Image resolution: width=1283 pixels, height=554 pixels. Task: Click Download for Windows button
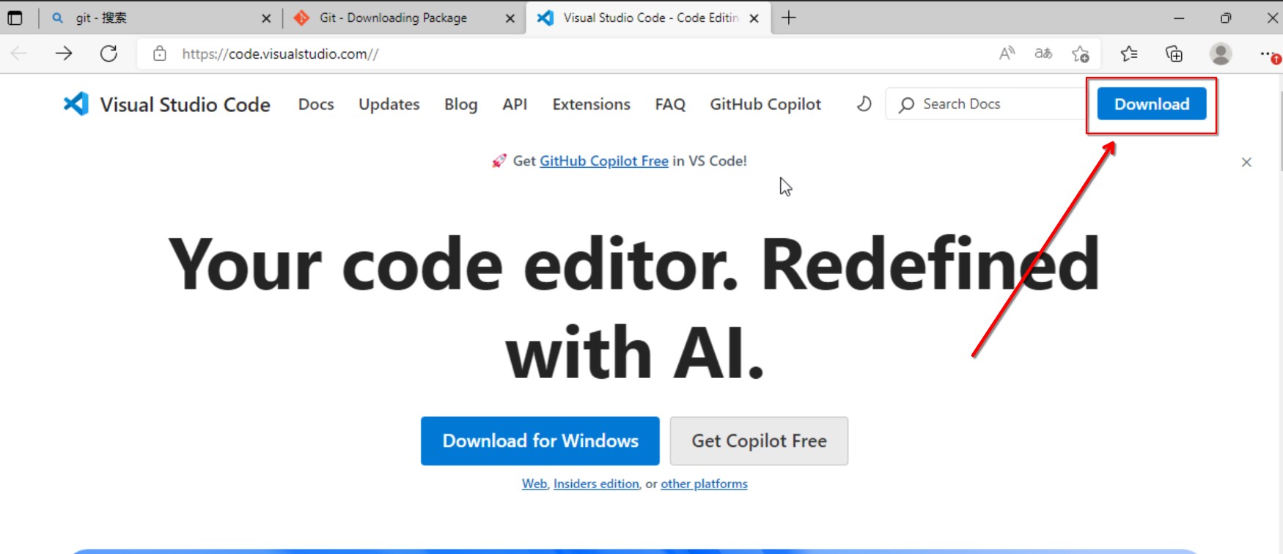[x=540, y=441]
